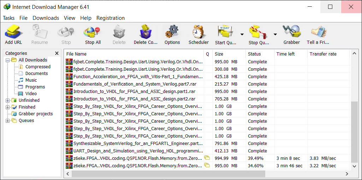Sort by Status column header
The image size is (362, 180).
(260, 54)
